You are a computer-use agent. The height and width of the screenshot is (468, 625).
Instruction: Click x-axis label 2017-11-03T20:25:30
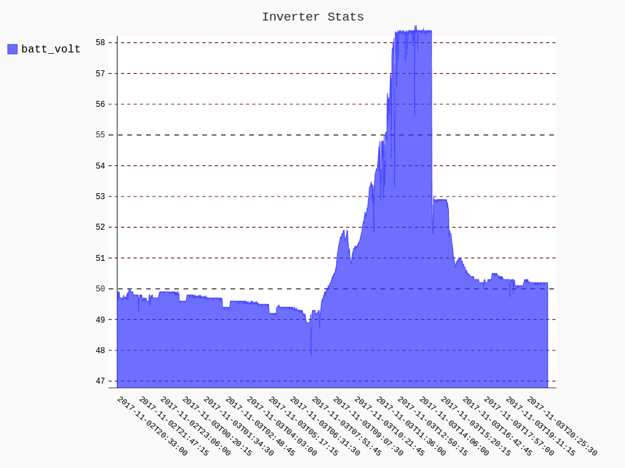[562, 426]
